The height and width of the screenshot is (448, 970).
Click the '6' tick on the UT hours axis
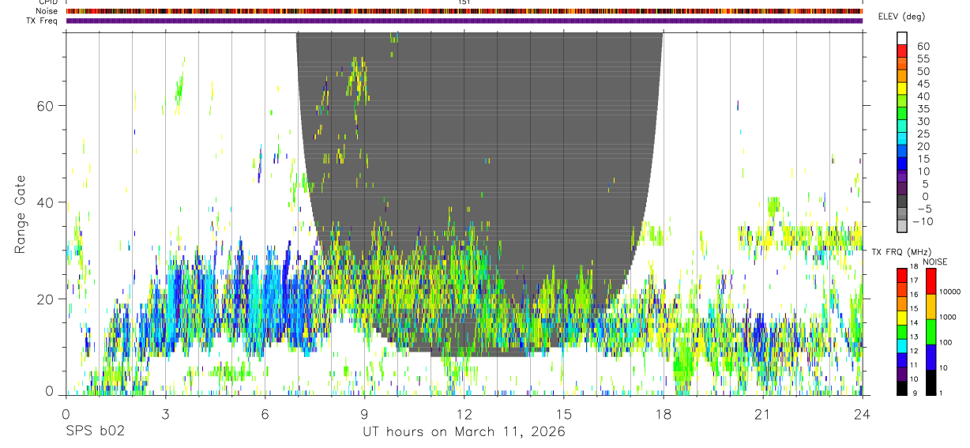pyautogui.click(x=265, y=414)
